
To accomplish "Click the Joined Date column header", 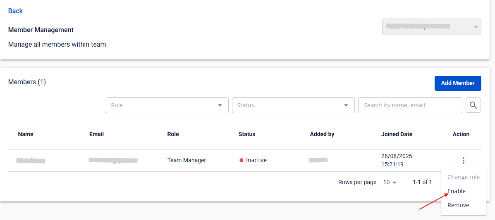I will click(397, 134).
